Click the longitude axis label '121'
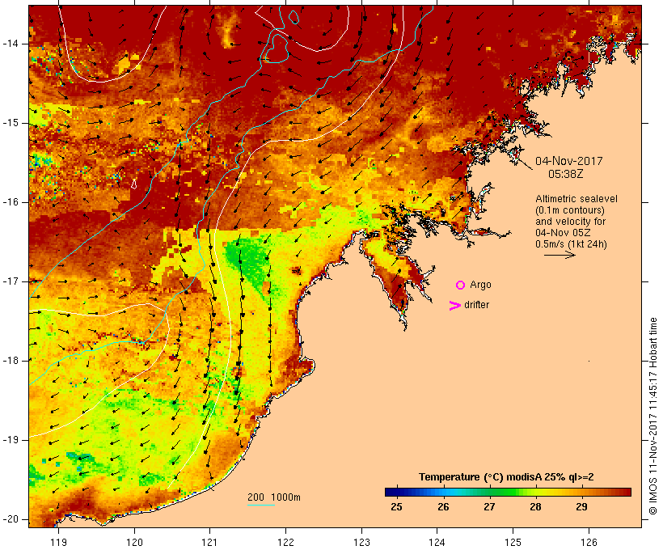This screenshot has width=663, height=550. [x=209, y=542]
